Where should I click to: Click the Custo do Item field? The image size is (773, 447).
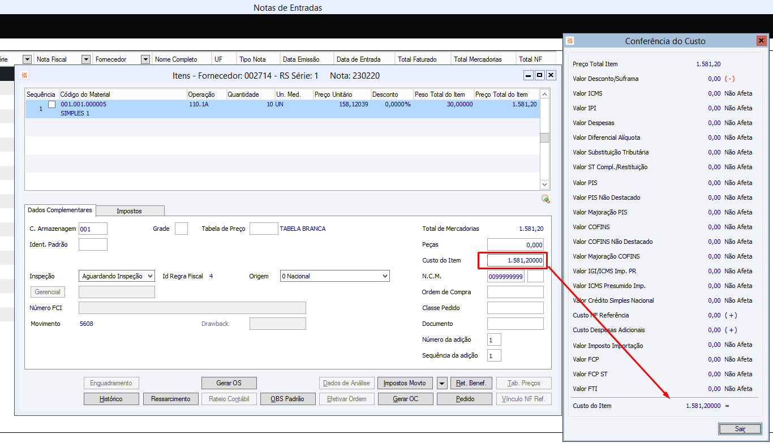[x=515, y=260]
